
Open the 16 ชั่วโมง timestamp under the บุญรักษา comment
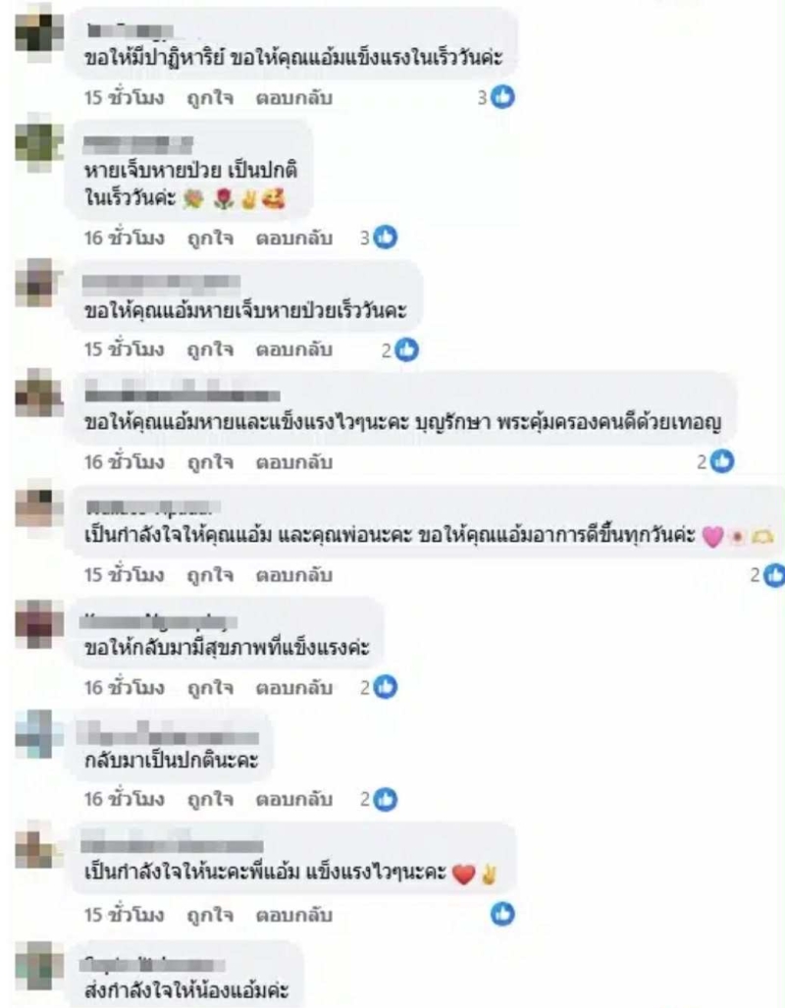point(124,462)
